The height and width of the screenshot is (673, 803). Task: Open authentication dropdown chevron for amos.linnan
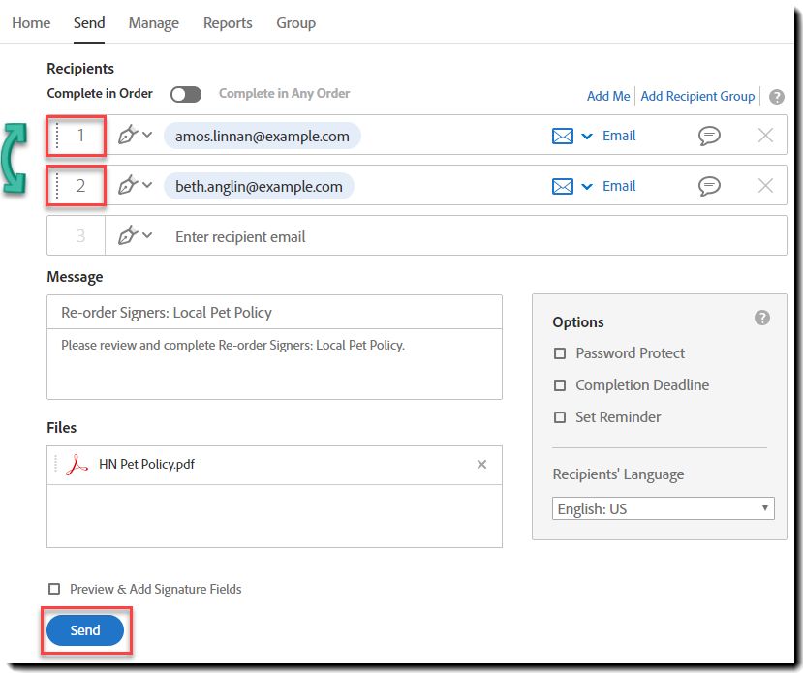pos(587,137)
